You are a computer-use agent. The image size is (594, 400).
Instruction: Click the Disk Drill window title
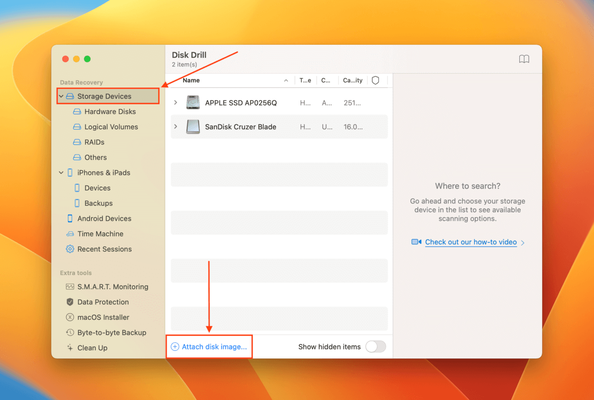coord(189,55)
